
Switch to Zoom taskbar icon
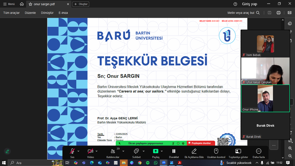coord(164,163)
